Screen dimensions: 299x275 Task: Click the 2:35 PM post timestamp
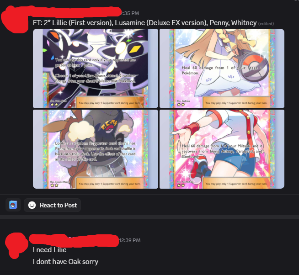click(x=130, y=13)
